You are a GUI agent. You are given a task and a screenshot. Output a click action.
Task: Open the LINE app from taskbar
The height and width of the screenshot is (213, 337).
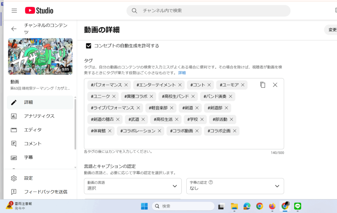coord(298,206)
